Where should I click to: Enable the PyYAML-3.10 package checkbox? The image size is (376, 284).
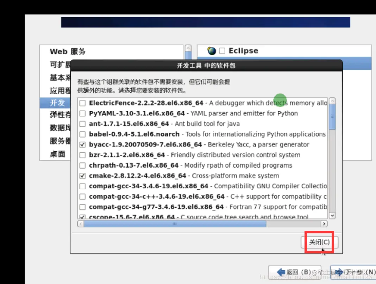pos(82,113)
